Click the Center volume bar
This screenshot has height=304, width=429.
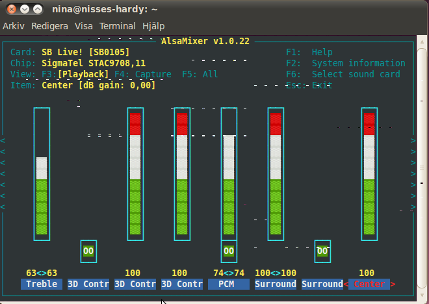pos(369,174)
